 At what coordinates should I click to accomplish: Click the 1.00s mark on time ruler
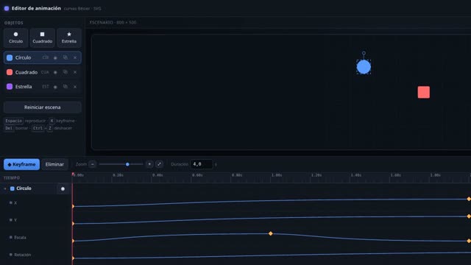[277, 175]
